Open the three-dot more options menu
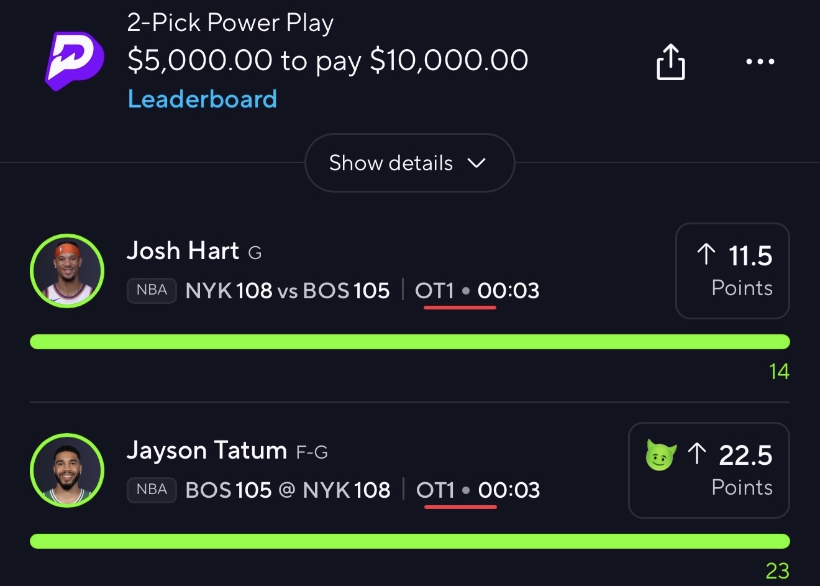The height and width of the screenshot is (586, 820). [x=760, y=62]
